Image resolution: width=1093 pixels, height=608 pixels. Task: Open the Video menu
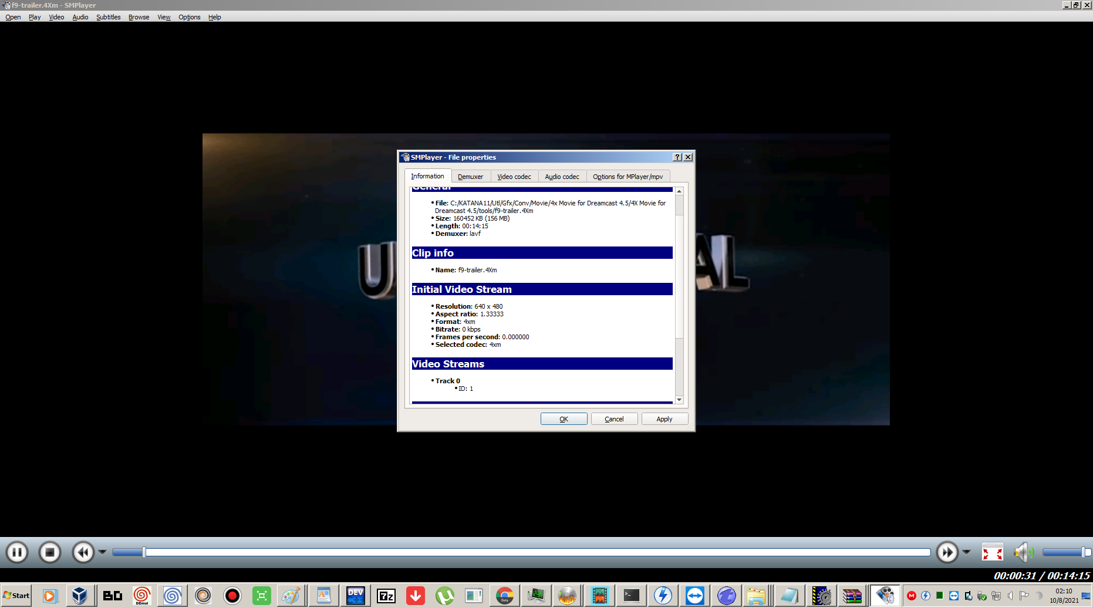[x=56, y=17]
